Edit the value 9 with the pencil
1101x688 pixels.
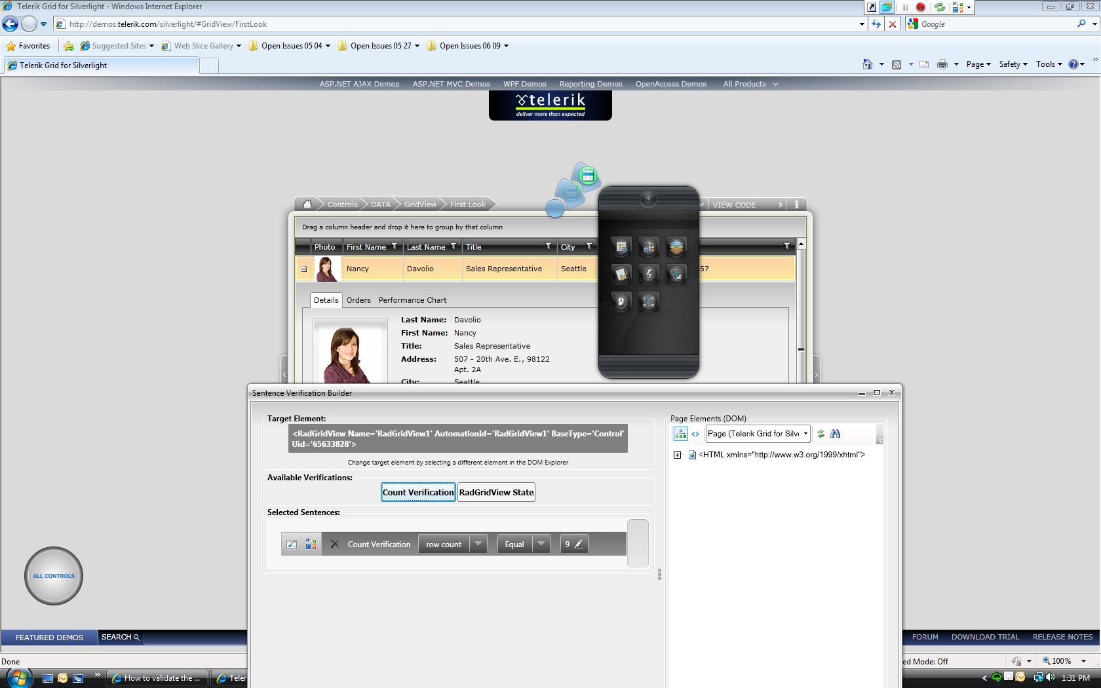[x=579, y=544]
